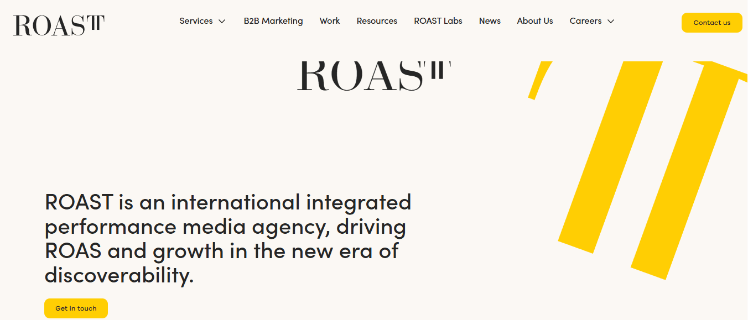Open the Careers menu item
The height and width of the screenshot is (320, 748).
585,20
